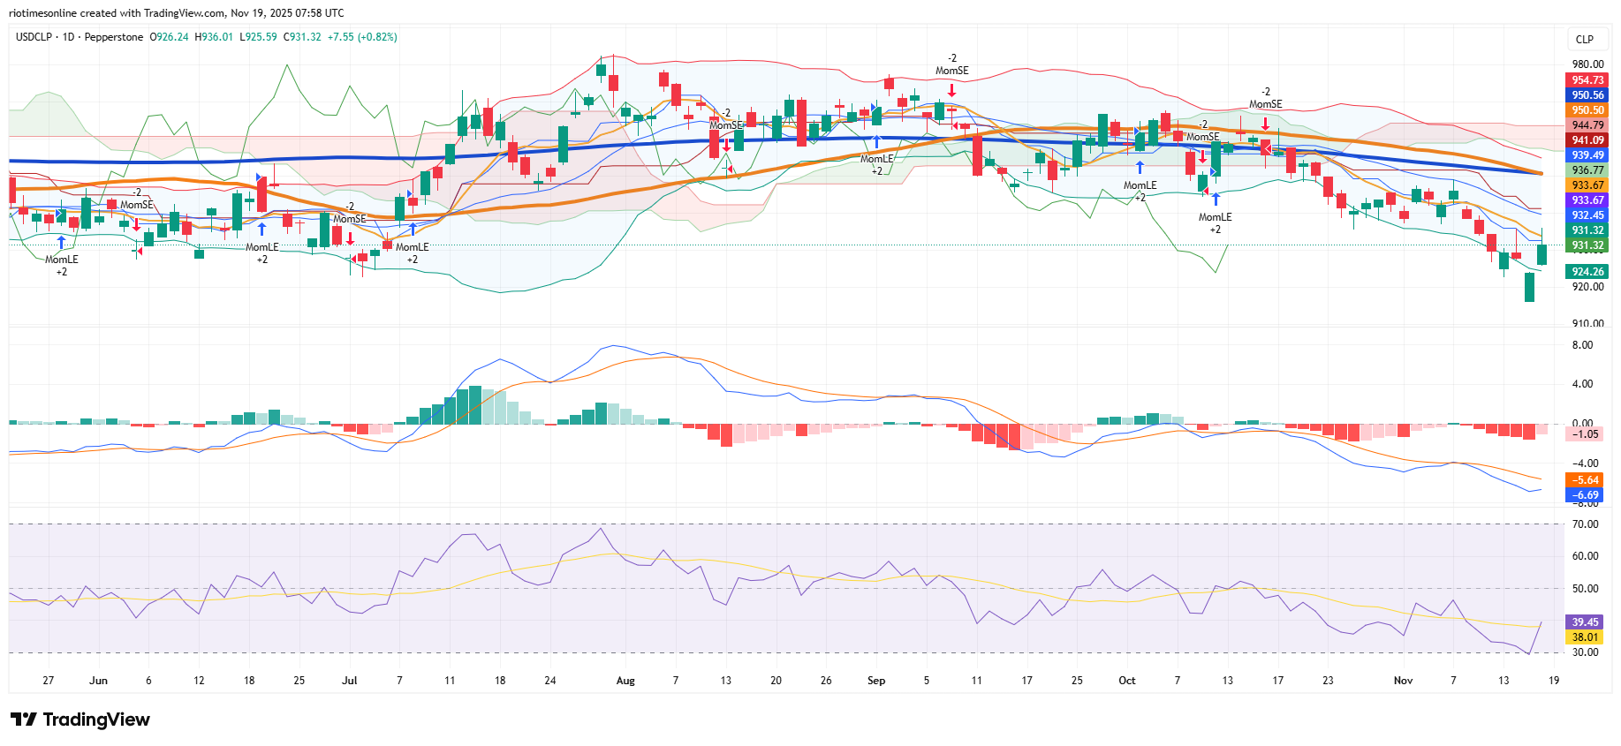Click the light green 936.77 price label
The height and width of the screenshot is (746, 1621).
1587,170
